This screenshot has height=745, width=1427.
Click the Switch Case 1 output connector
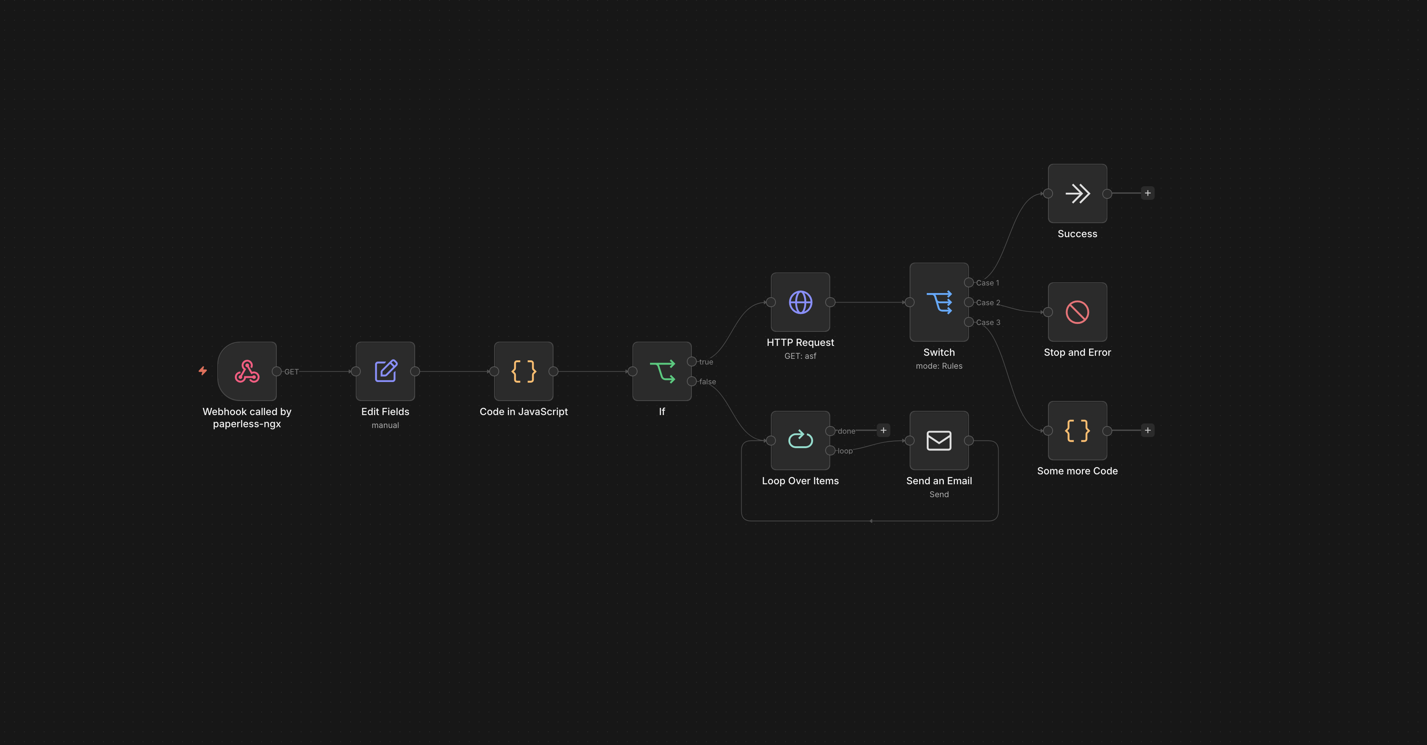pyautogui.click(x=969, y=282)
